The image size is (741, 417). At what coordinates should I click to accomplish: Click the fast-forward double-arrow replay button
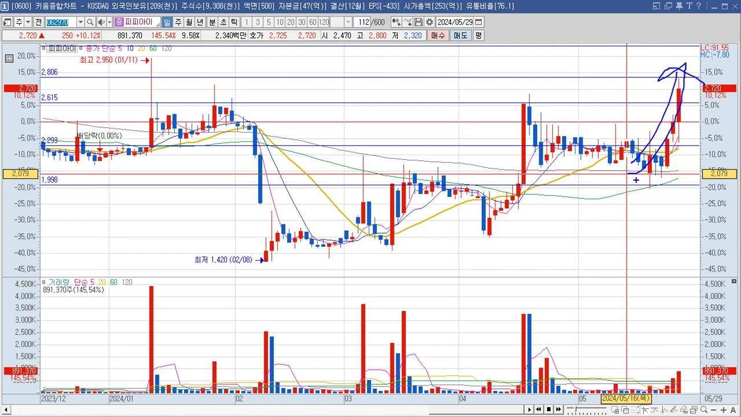pyautogui.click(x=558, y=410)
